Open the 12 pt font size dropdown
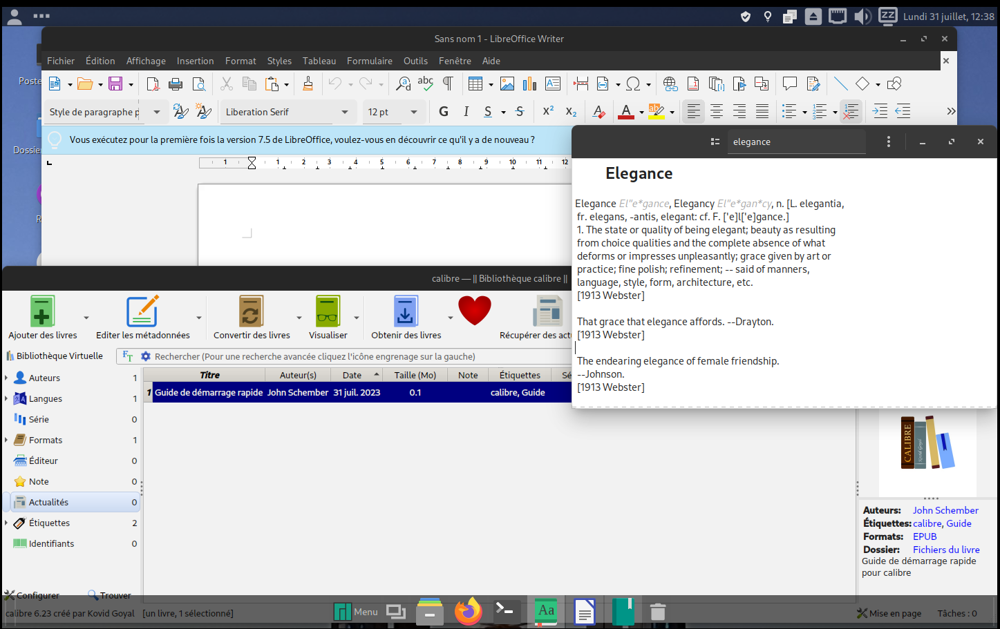The height and width of the screenshot is (629, 1000). (414, 112)
